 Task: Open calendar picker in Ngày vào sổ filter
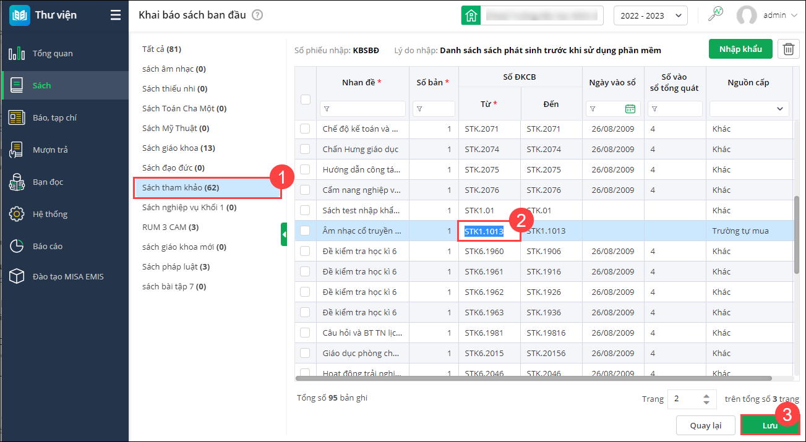[x=630, y=109]
